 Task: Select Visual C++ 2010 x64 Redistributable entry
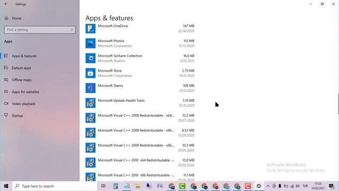point(140,163)
